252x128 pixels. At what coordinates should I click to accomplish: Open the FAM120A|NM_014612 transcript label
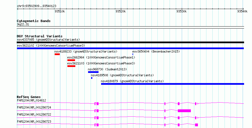pos(31,100)
